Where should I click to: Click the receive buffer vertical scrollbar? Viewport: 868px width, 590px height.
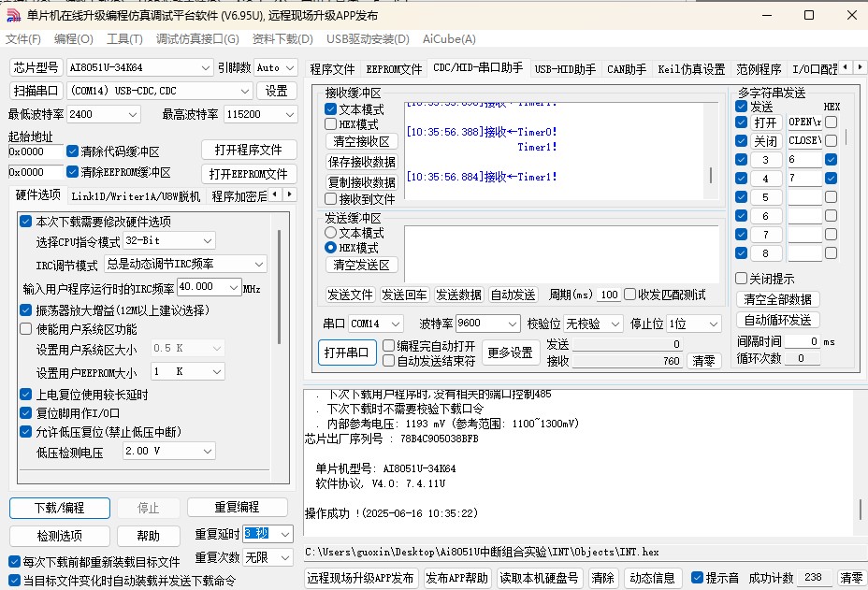pyautogui.click(x=711, y=176)
